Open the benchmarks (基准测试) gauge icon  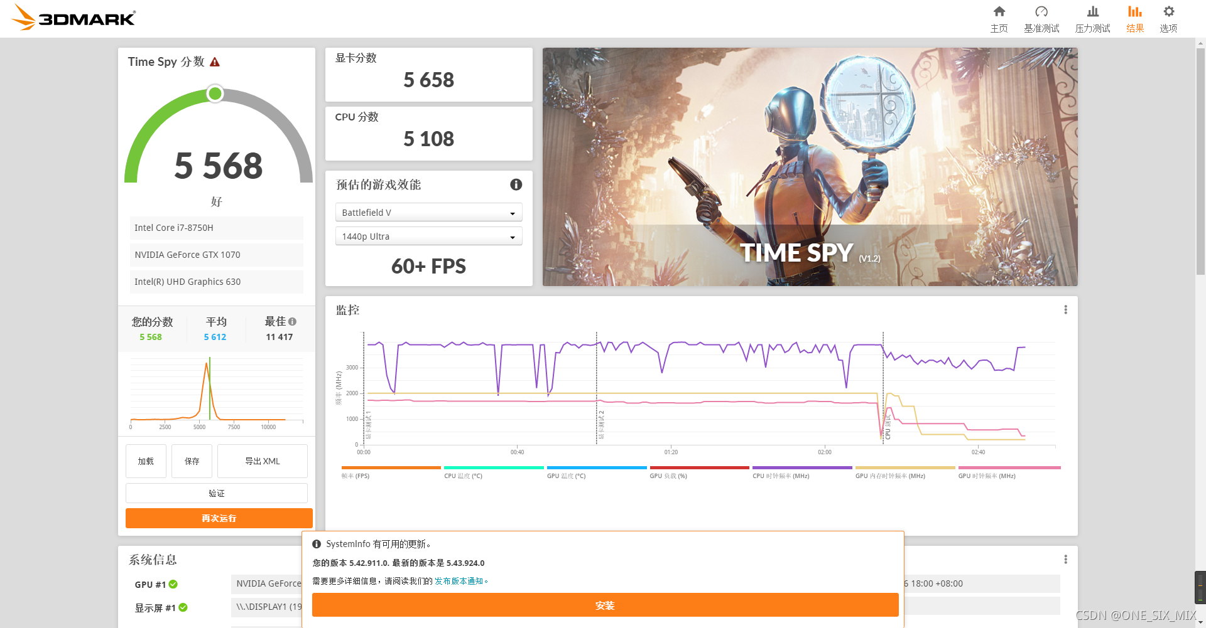pos(1041,12)
